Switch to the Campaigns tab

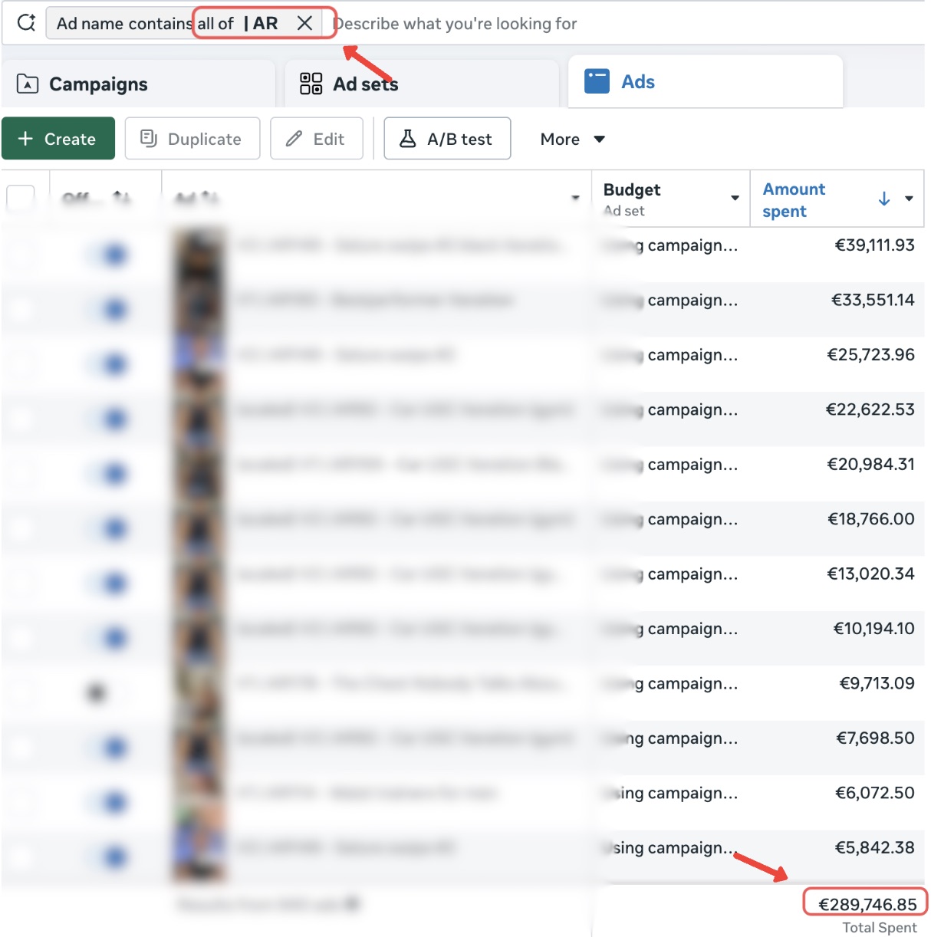coord(138,84)
